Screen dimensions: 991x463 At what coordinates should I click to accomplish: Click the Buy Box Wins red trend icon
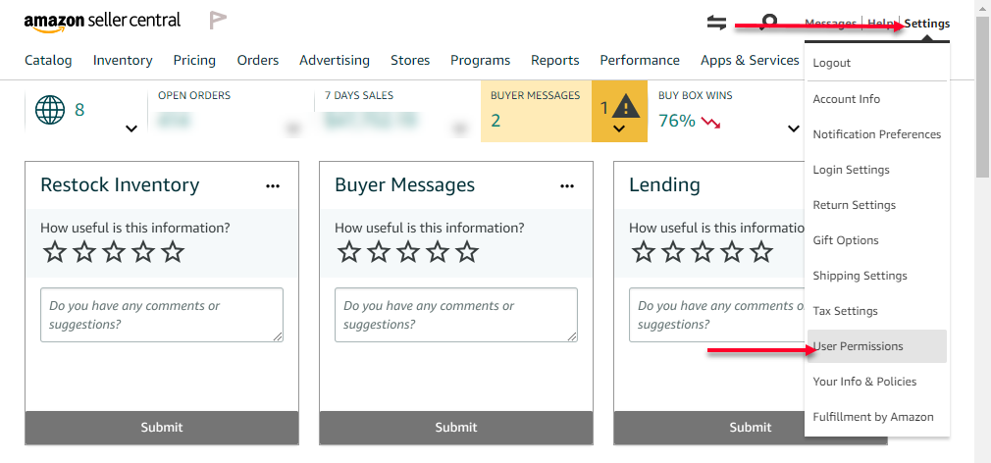pos(711,122)
